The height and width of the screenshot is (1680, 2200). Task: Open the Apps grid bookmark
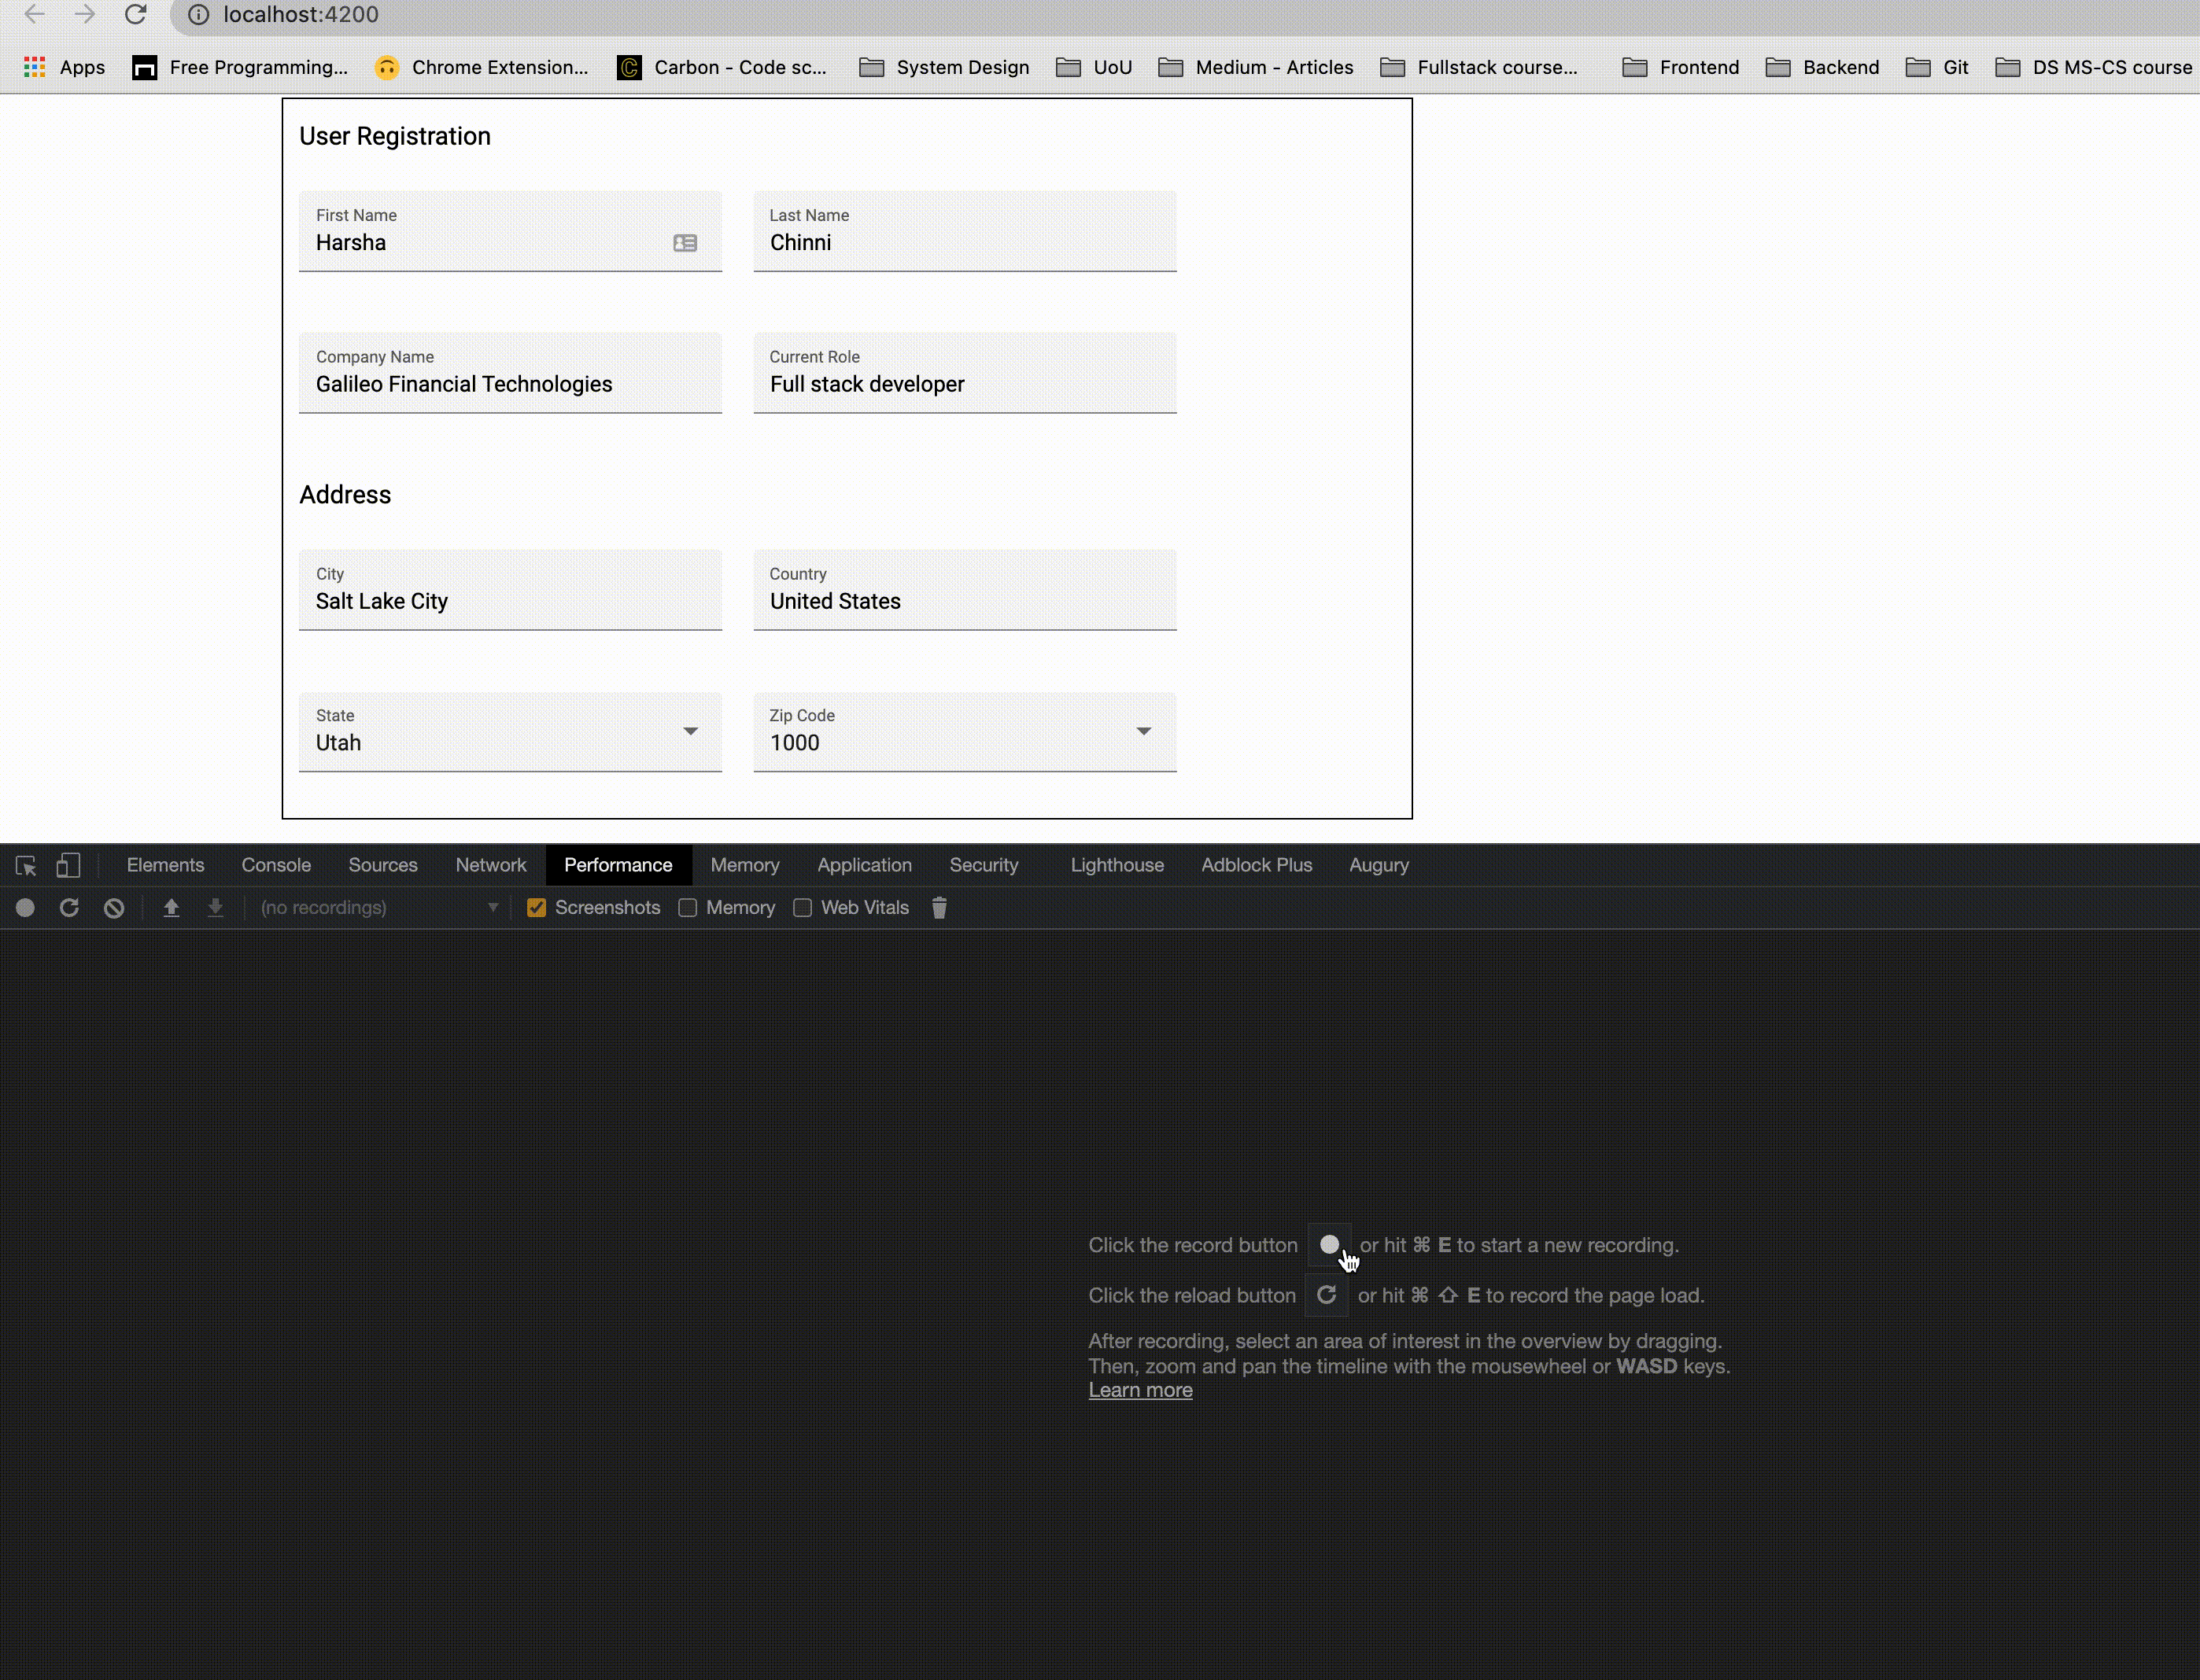(x=64, y=67)
